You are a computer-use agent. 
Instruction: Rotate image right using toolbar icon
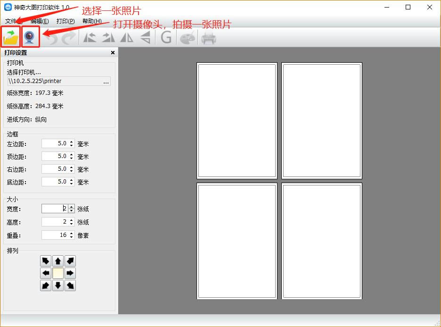108,37
